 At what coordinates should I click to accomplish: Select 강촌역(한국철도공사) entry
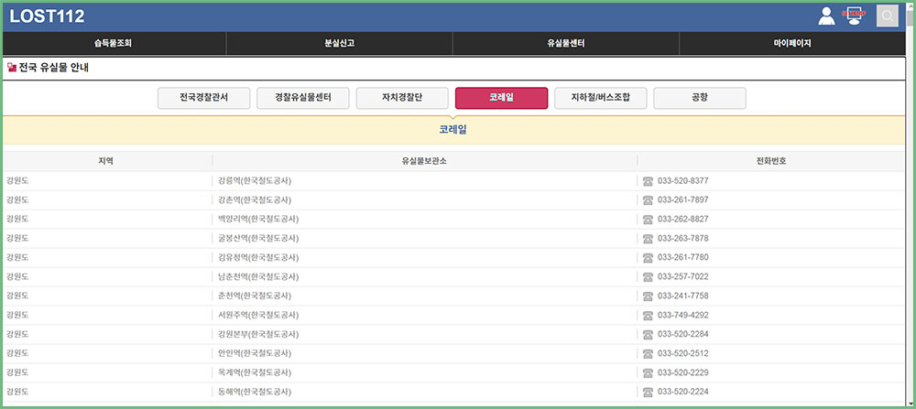click(x=255, y=200)
